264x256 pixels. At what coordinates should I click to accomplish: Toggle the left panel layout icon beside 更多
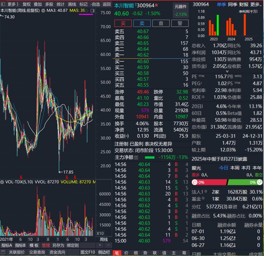3,4
